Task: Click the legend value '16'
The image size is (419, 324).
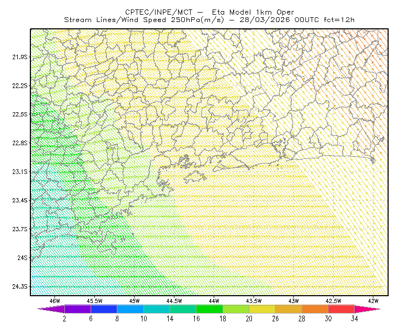Action: pyautogui.click(x=196, y=319)
